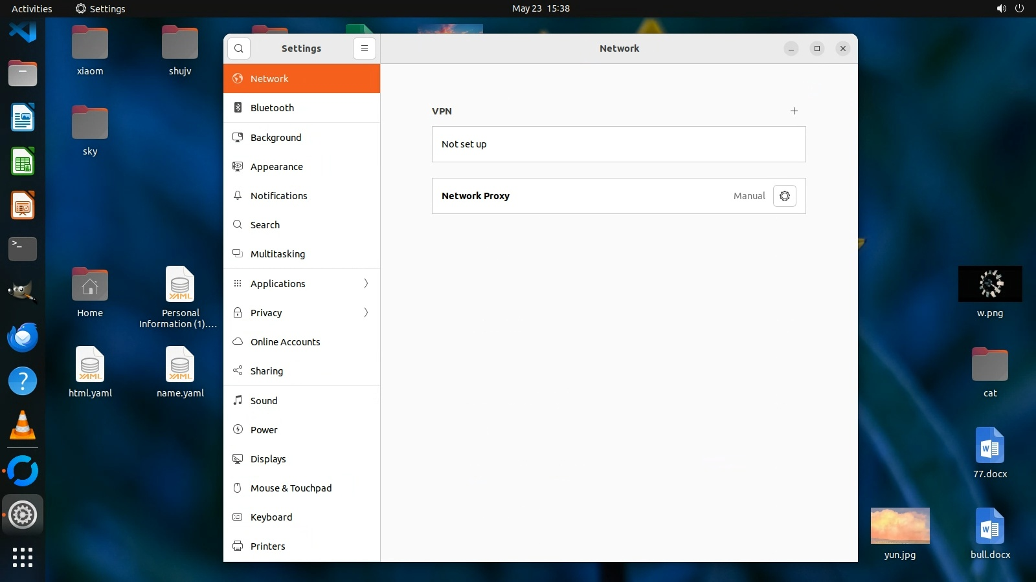
Task: Open the clock and calendar panel
Action: 541,8
